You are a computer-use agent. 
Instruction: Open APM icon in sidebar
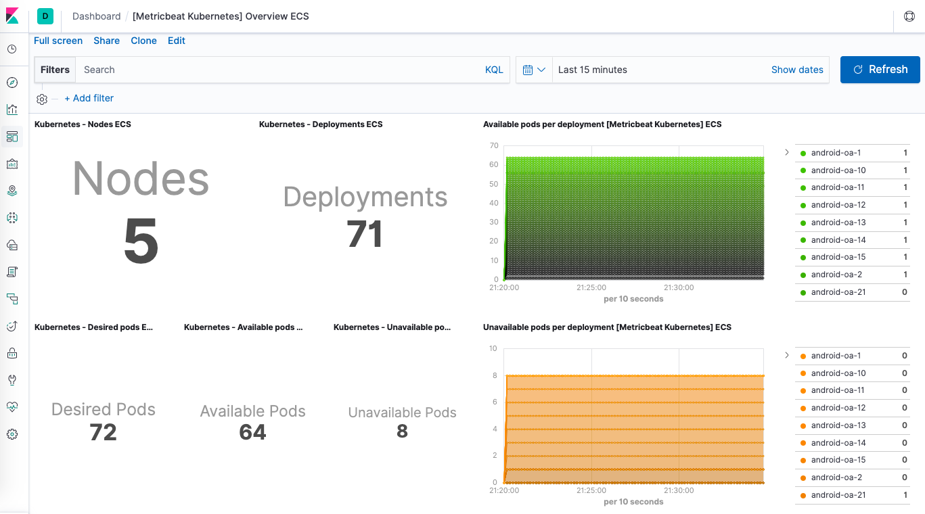tap(12, 299)
